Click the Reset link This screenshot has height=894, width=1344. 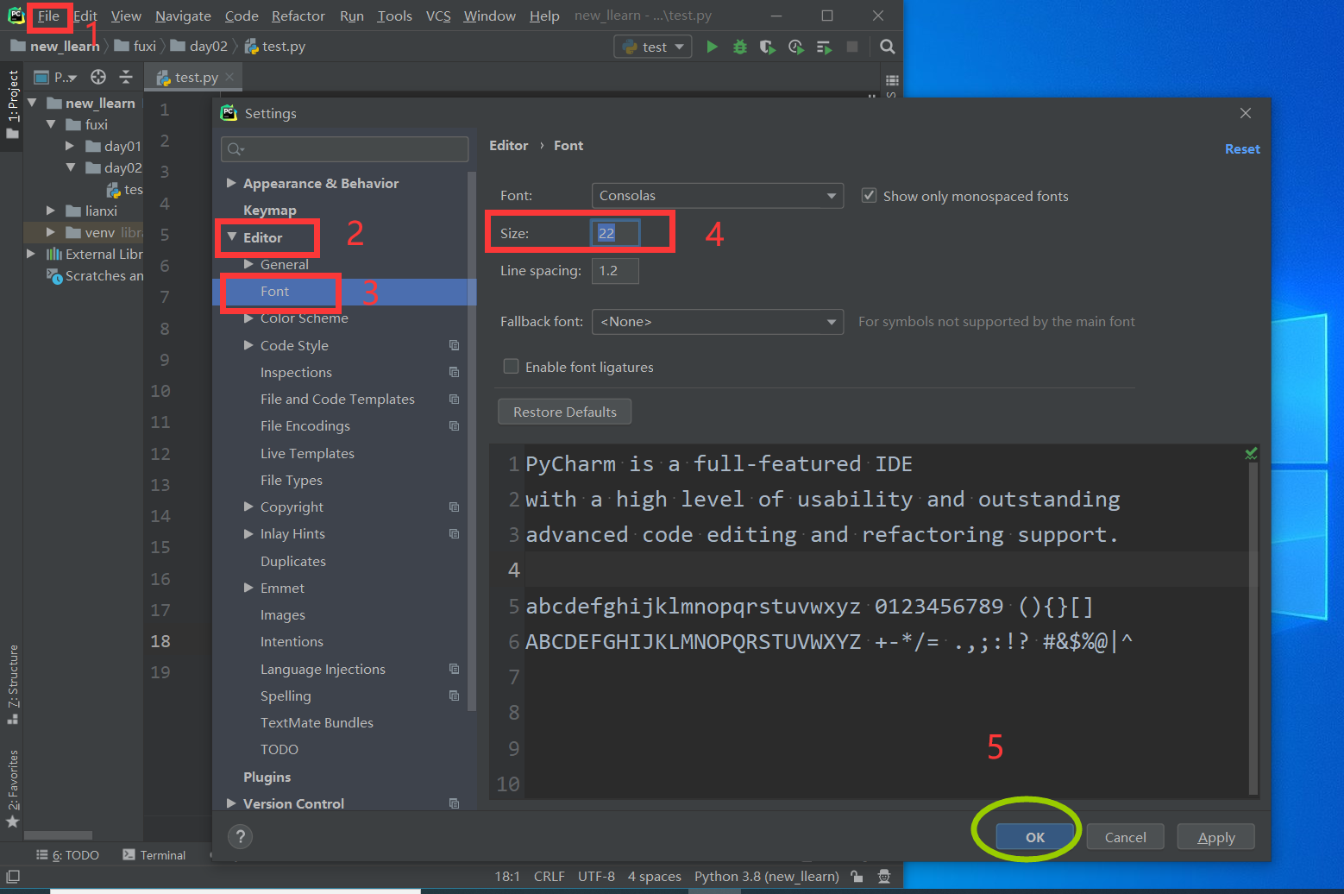coord(1242,148)
